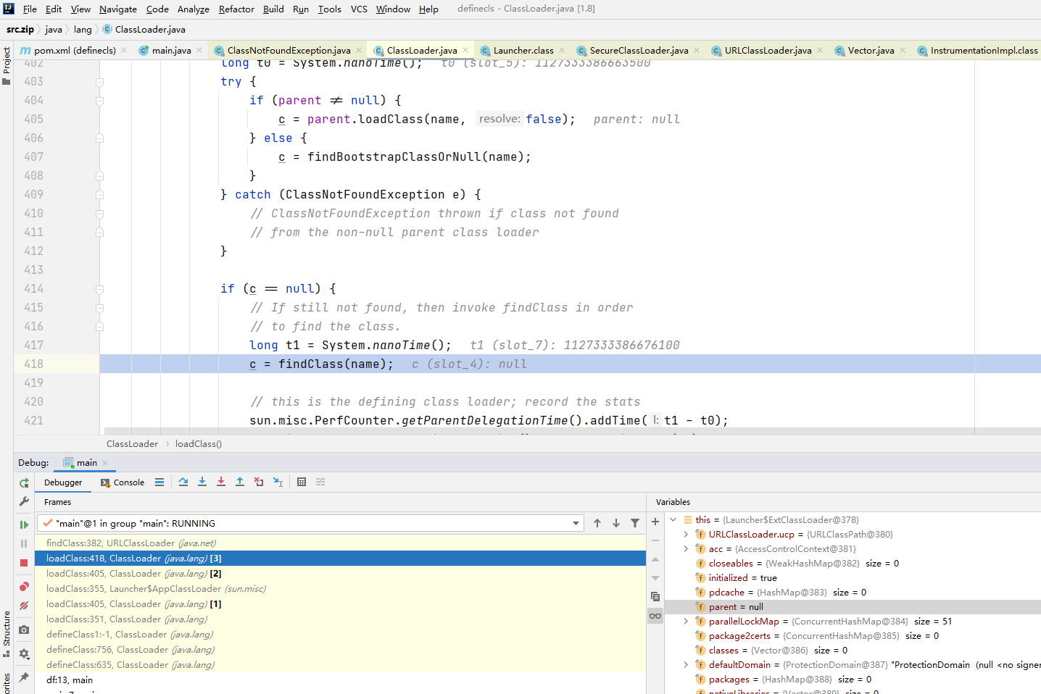
Task: Switch to the Console debug tab
Action: pyautogui.click(x=123, y=482)
